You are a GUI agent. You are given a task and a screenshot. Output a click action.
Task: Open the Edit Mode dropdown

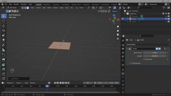click(x=14, y=8)
